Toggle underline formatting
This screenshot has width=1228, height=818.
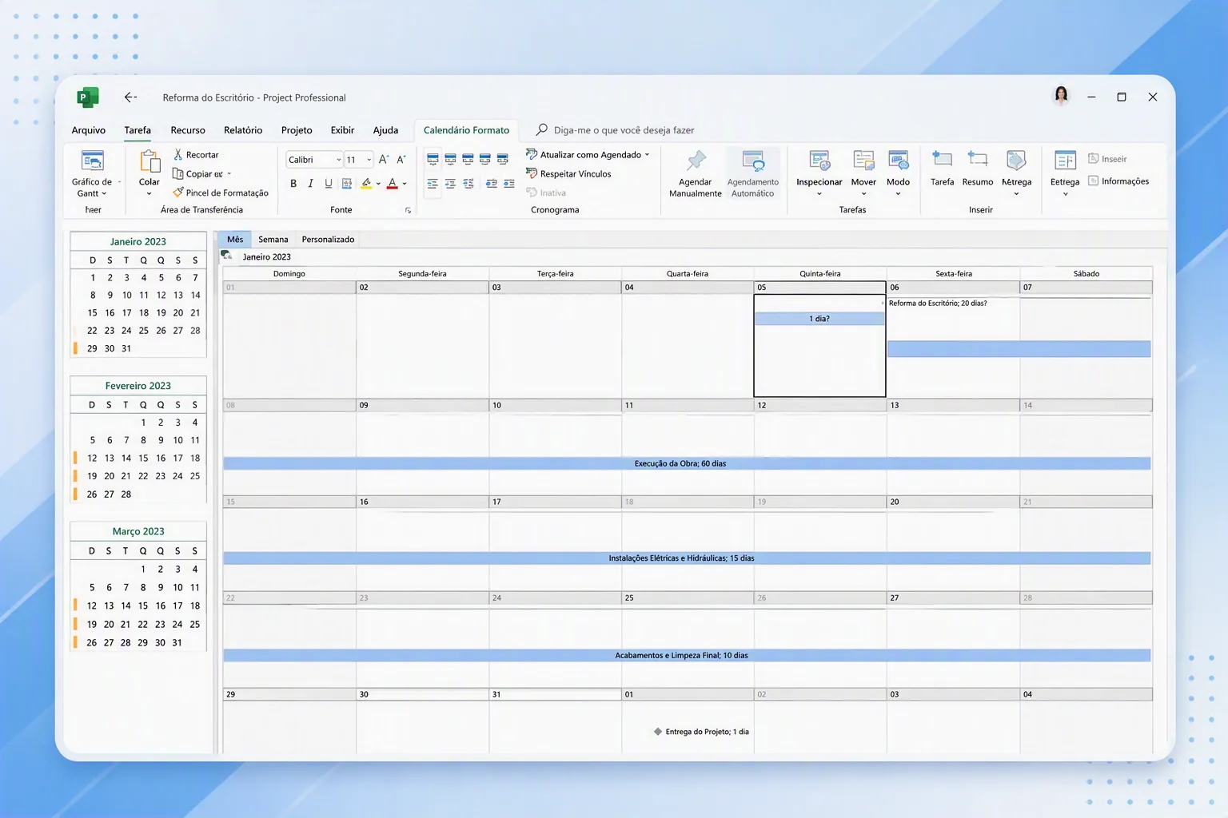click(329, 184)
